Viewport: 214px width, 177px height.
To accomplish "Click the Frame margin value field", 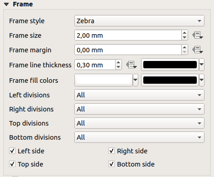I will point(128,50).
